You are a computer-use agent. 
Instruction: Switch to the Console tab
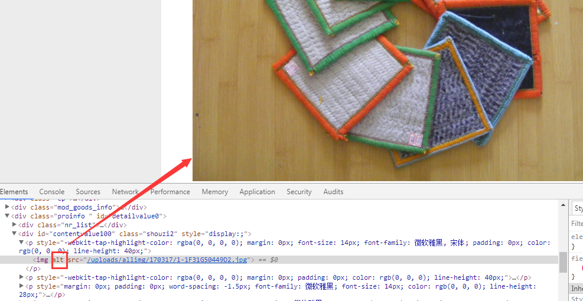coord(51,192)
